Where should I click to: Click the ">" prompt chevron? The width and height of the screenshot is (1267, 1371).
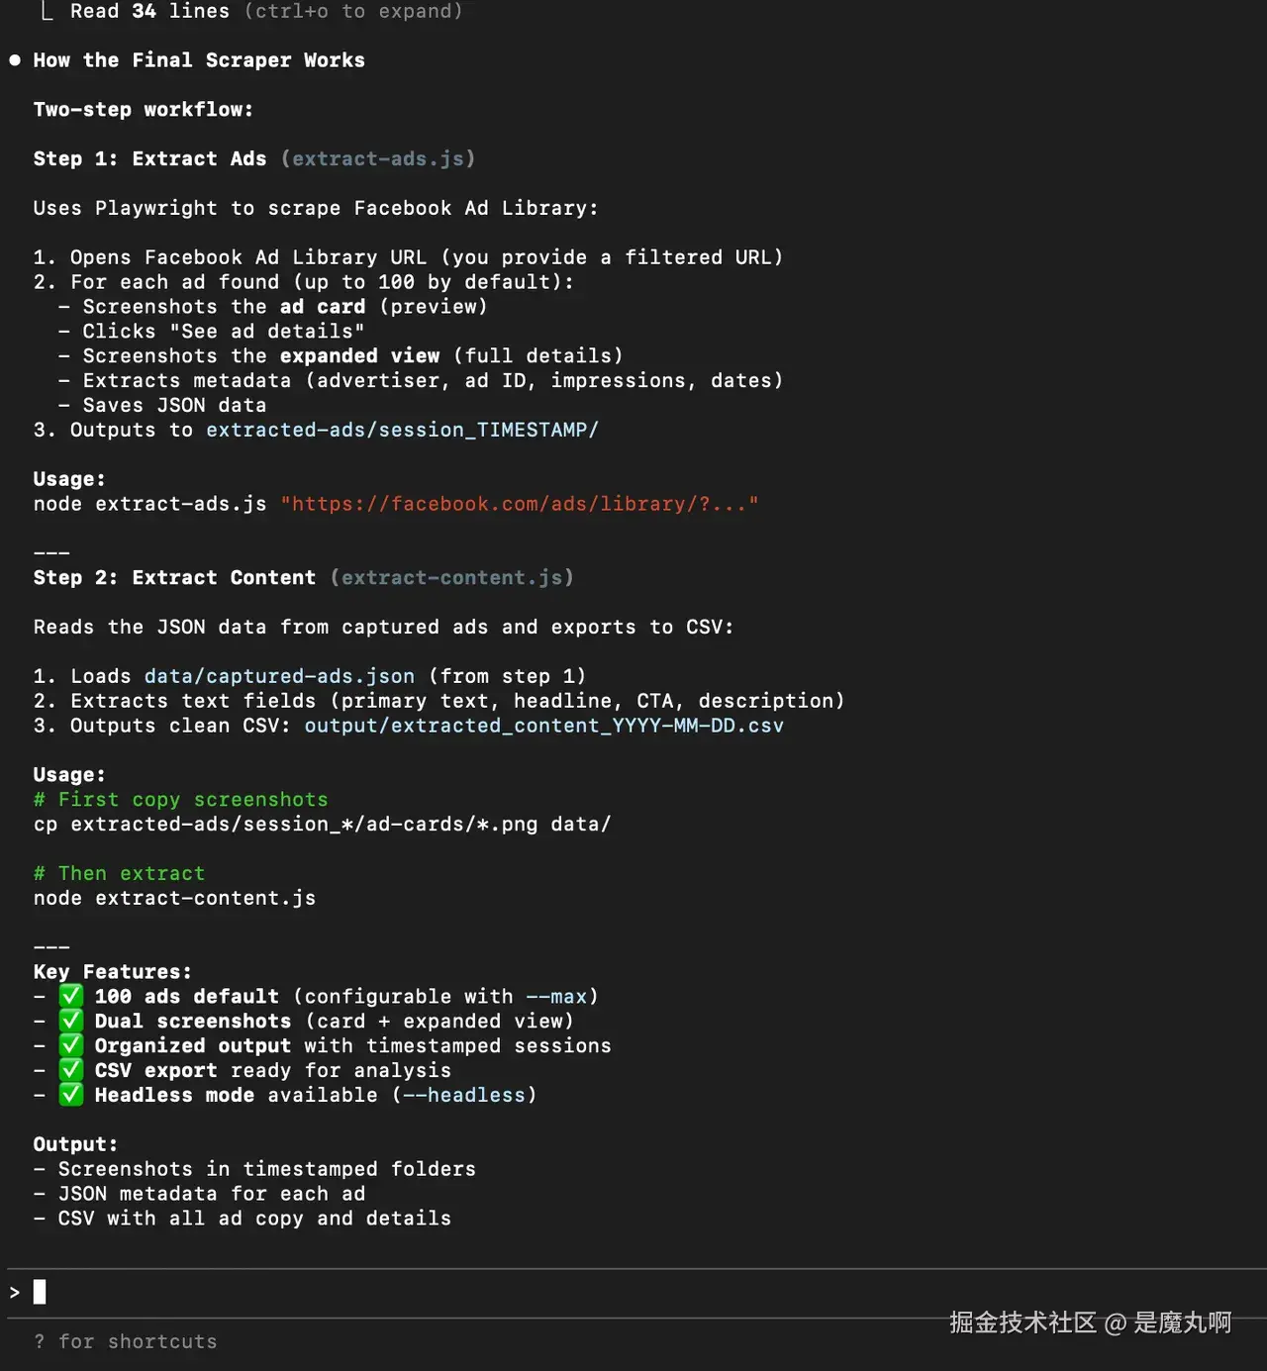click(x=15, y=1292)
